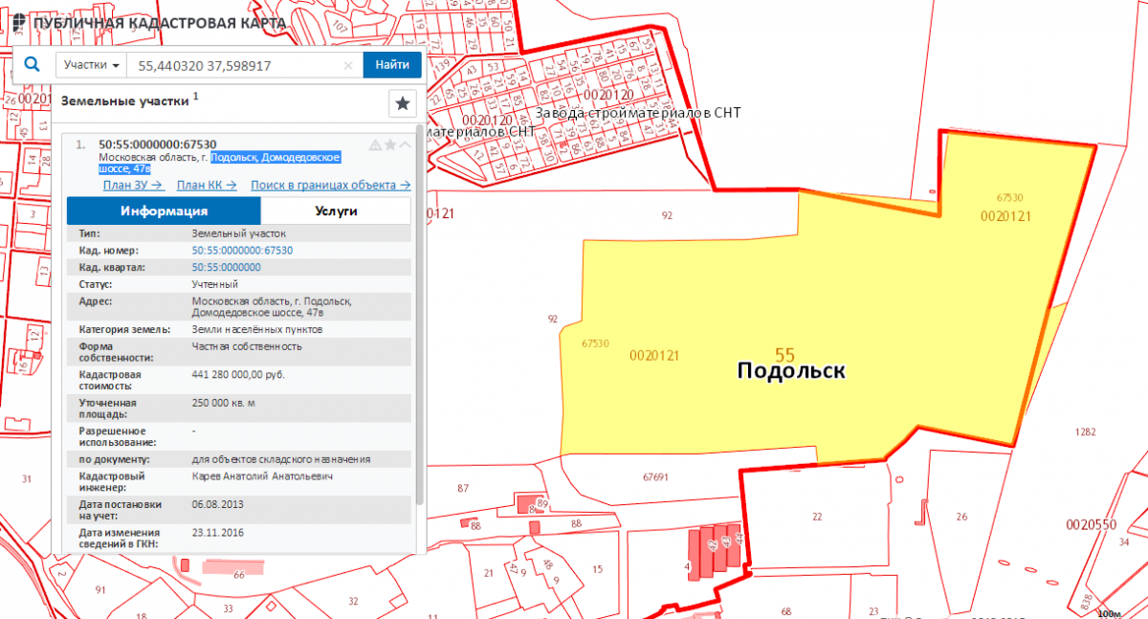The height and width of the screenshot is (619, 1148).
Task: Select the Информация tab
Action: (164, 211)
